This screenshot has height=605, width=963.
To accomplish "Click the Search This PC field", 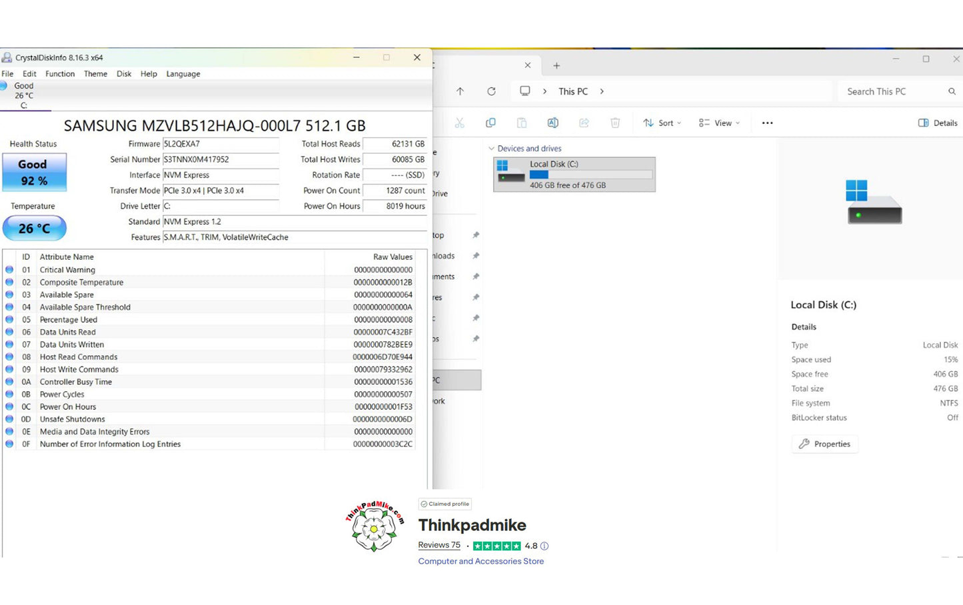I will (893, 91).
